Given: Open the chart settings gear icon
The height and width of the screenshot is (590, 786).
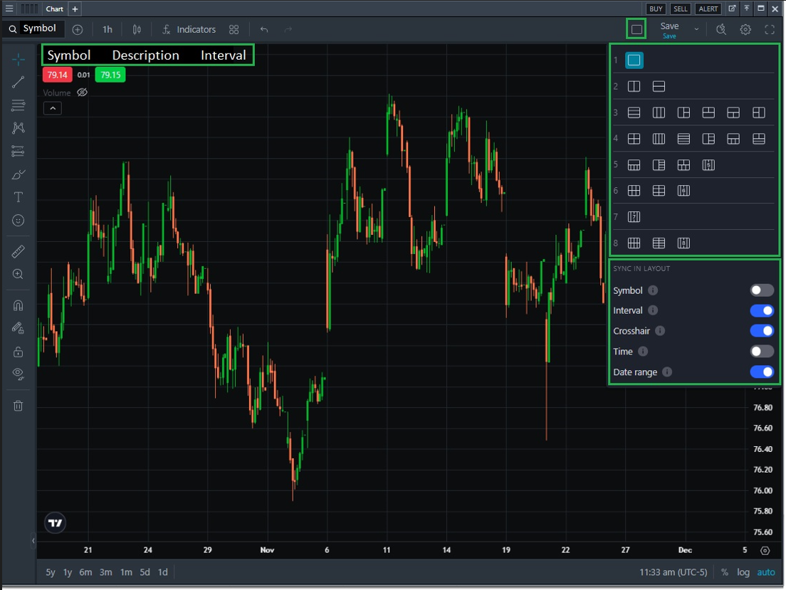Looking at the screenshot, I should pos(745,29).
